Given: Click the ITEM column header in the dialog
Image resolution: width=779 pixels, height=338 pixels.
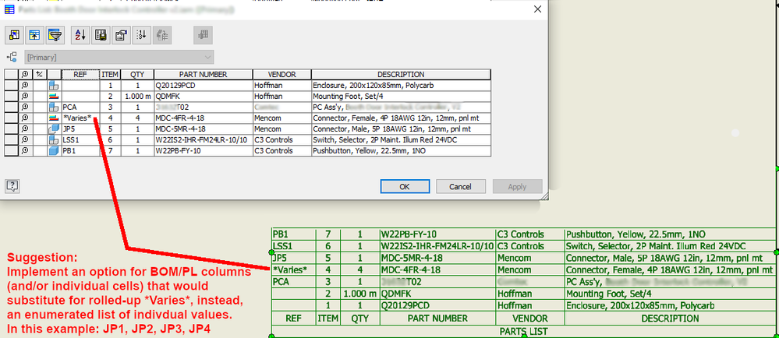Looking at the screenshot, I should (110, 75).
